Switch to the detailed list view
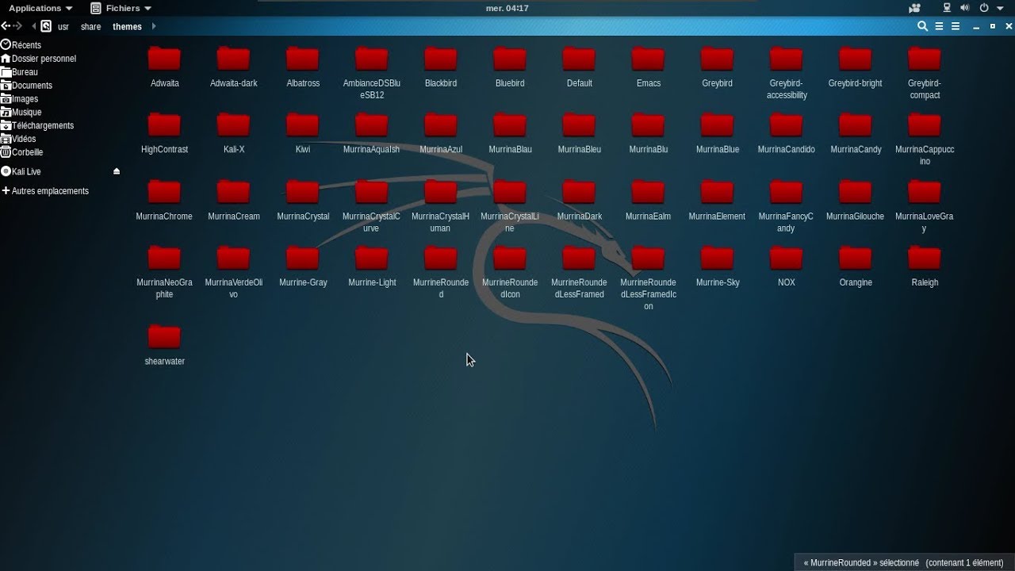1015x571 pixels. (x=955, y=26)
